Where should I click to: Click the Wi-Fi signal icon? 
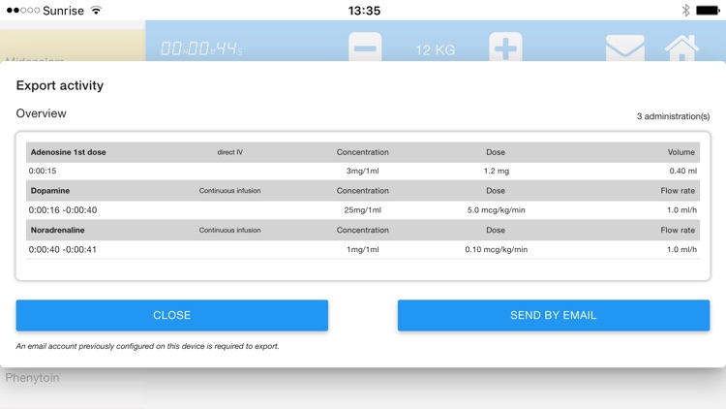[x=96, y=11]
